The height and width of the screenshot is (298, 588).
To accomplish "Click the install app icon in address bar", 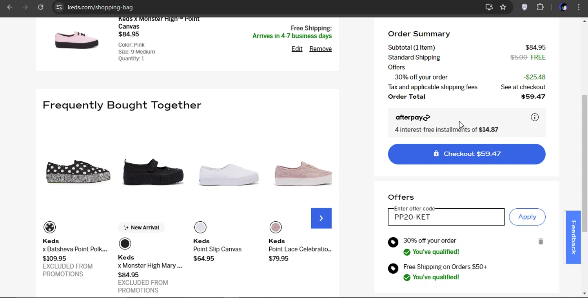I will (489, 7).
